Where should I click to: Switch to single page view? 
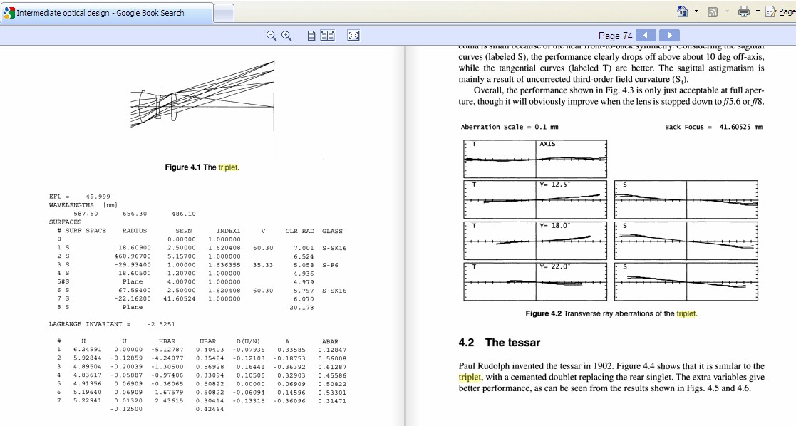[x=312, y=36]
